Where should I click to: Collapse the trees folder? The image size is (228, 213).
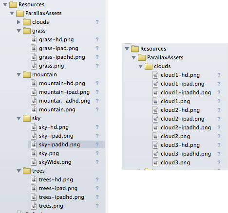coord(19,171)
